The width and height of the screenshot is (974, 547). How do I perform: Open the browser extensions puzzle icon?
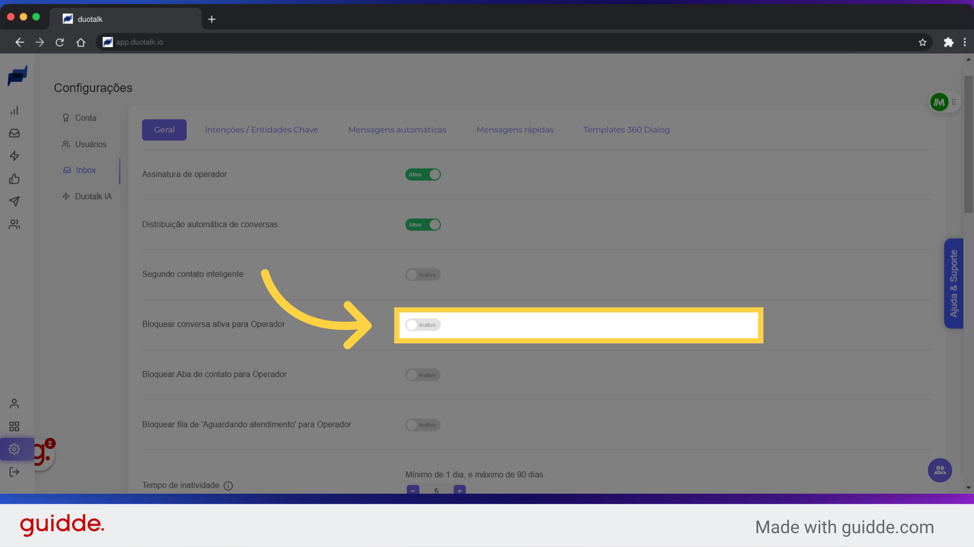948,42
